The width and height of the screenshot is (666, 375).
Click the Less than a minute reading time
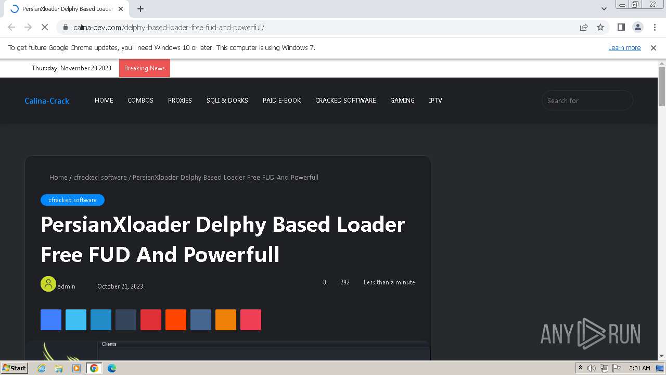pyautogui.click(x=389, y=282)
